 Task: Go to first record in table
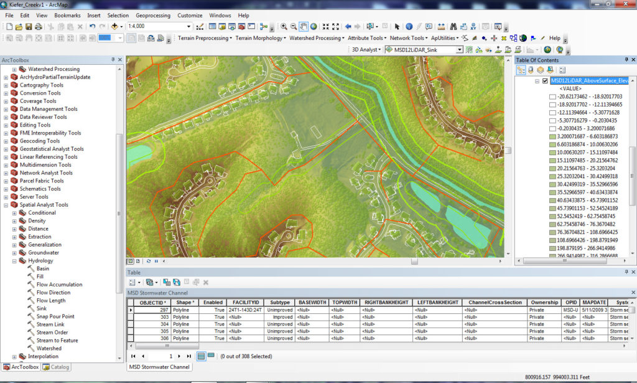tap(133, 356)
